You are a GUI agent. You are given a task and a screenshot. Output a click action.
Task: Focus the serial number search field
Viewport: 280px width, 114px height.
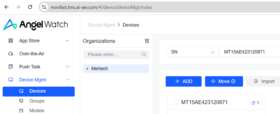point(249,52)
